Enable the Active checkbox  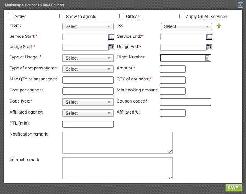click(10, 16)
